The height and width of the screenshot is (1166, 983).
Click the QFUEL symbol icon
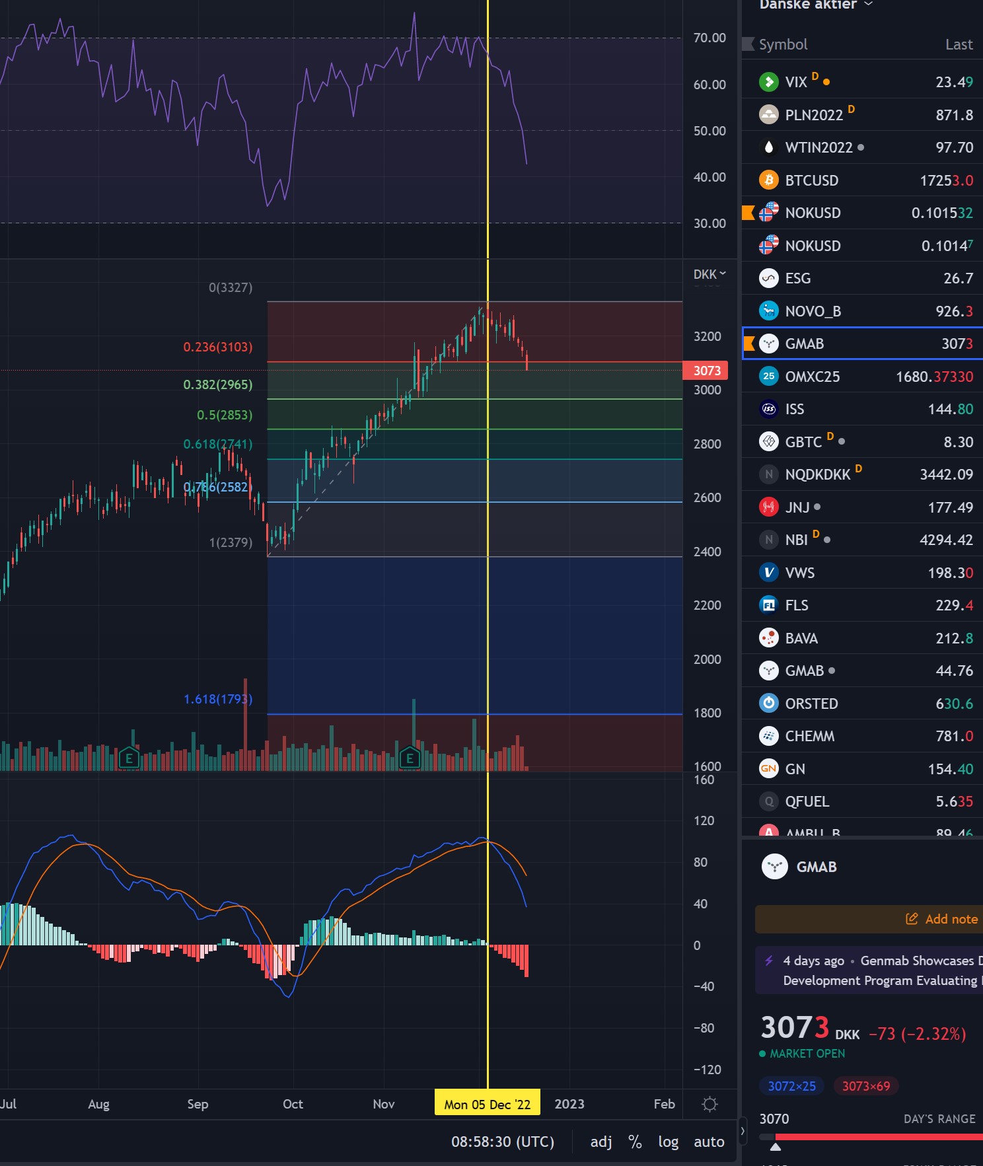tap(768, 801)
